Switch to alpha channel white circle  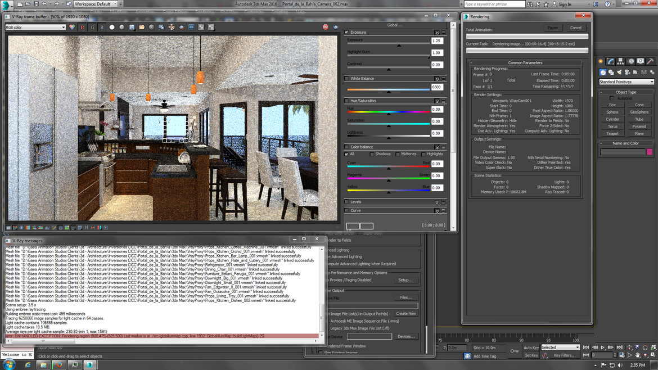[112, 27]
